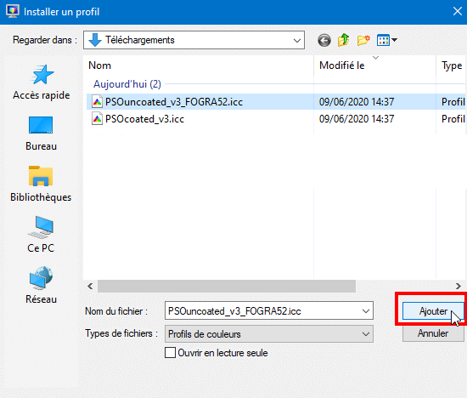Click the dialog title bar monitor icon

click(x=12, y=11)
